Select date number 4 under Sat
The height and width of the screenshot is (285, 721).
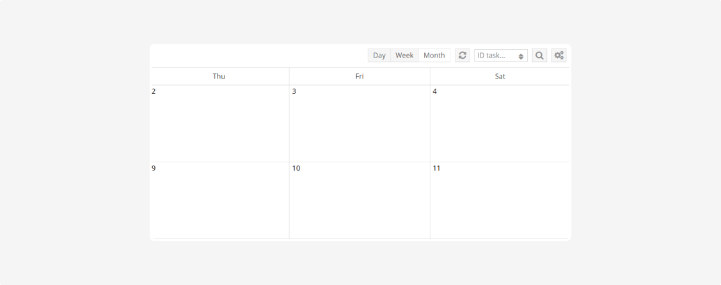[x=435, y=91]
